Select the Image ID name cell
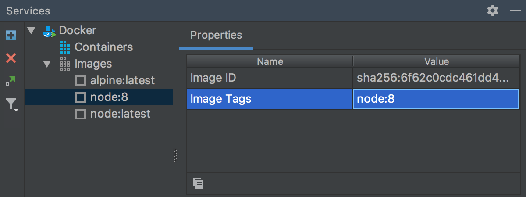526x197 pixels. click(x=270, y=78)
